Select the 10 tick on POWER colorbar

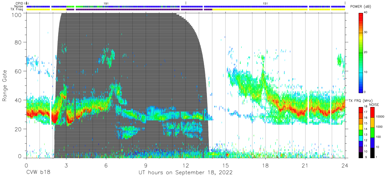click(366, 72)
